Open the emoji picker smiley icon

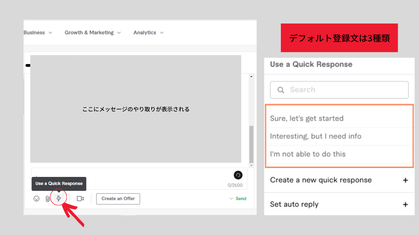(36, 198)
